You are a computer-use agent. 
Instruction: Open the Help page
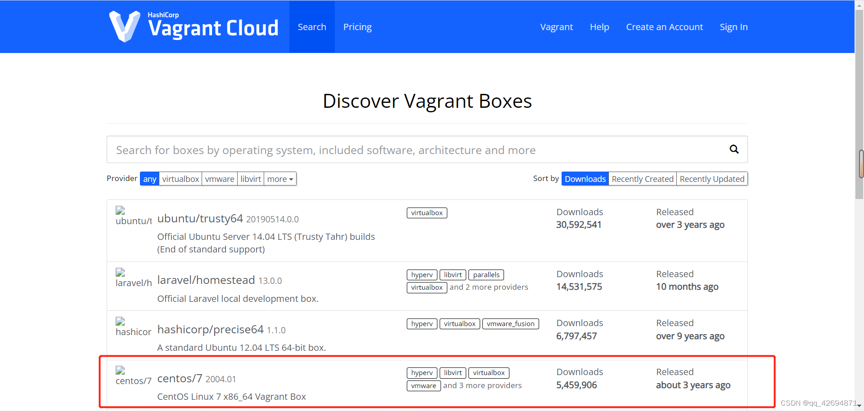click(599, 27)
